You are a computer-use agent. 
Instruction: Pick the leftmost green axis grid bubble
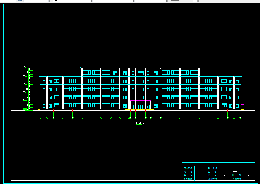41,118
